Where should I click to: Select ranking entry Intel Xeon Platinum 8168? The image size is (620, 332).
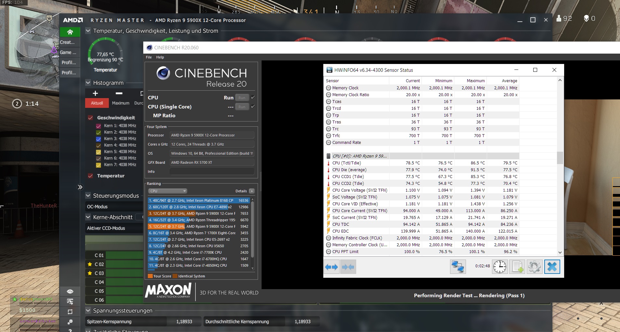(x=199, y=200)
